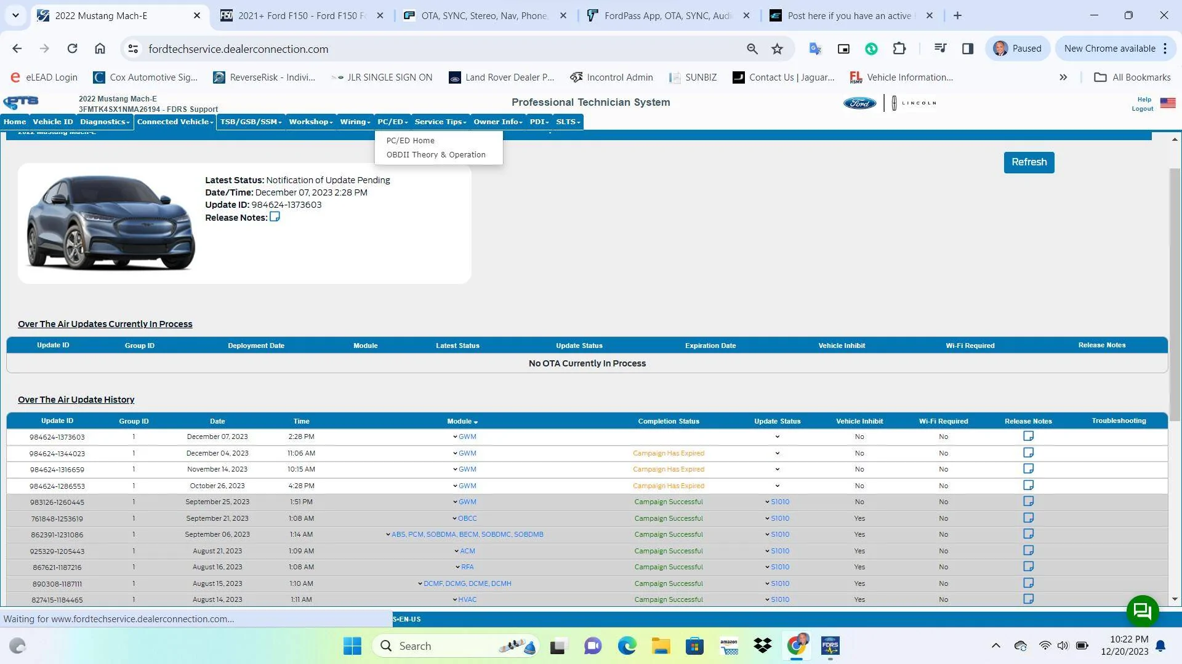
Task: Expand RFA module in August 16 row
Action: 465,567
